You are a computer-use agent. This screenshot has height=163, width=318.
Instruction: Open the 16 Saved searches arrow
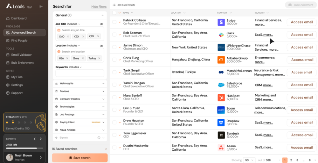tap(106, 149)
